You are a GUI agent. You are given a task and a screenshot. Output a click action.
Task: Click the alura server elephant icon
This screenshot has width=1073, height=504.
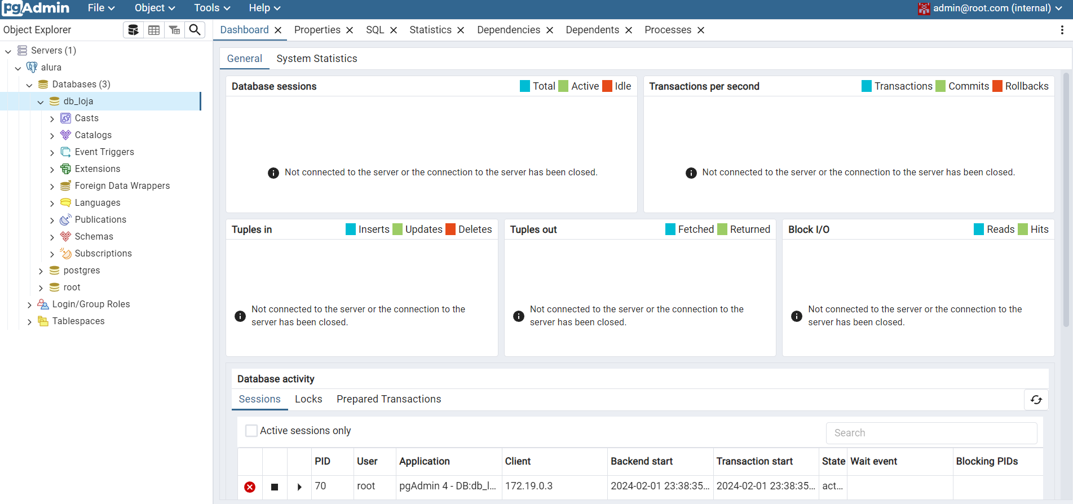coord(32,67)
